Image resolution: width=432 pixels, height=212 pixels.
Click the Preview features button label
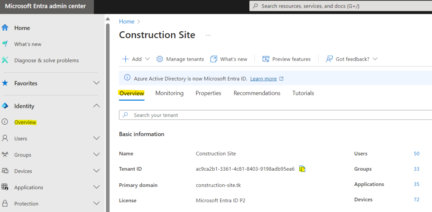coord(292,59)
